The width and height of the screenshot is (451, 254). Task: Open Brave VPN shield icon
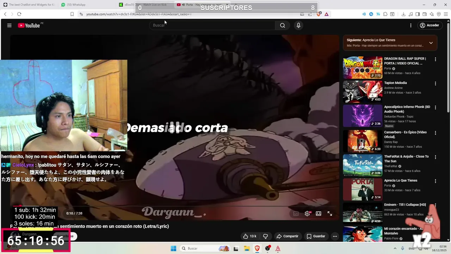439,14
